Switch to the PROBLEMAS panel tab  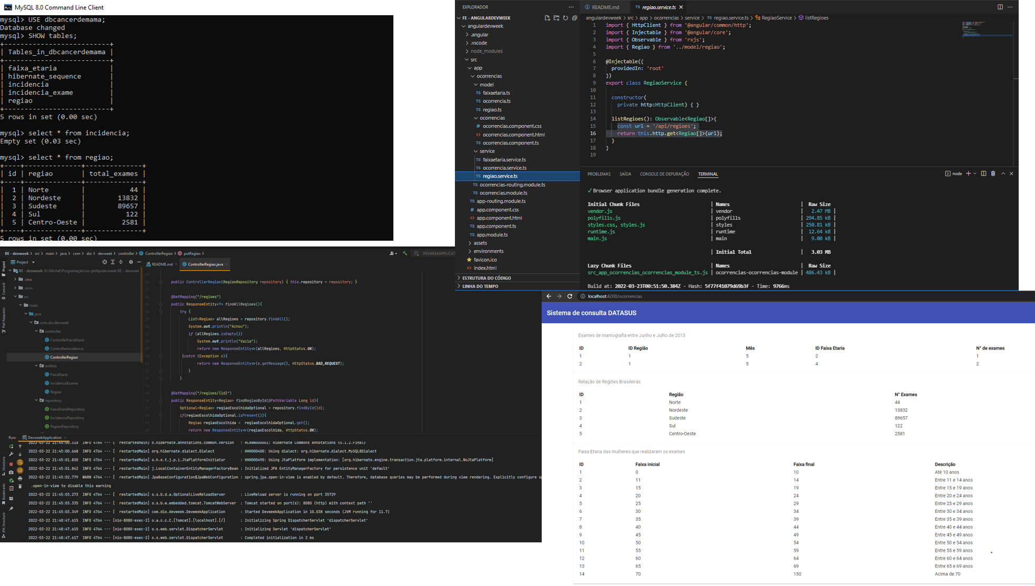click(x=598, y=174)
